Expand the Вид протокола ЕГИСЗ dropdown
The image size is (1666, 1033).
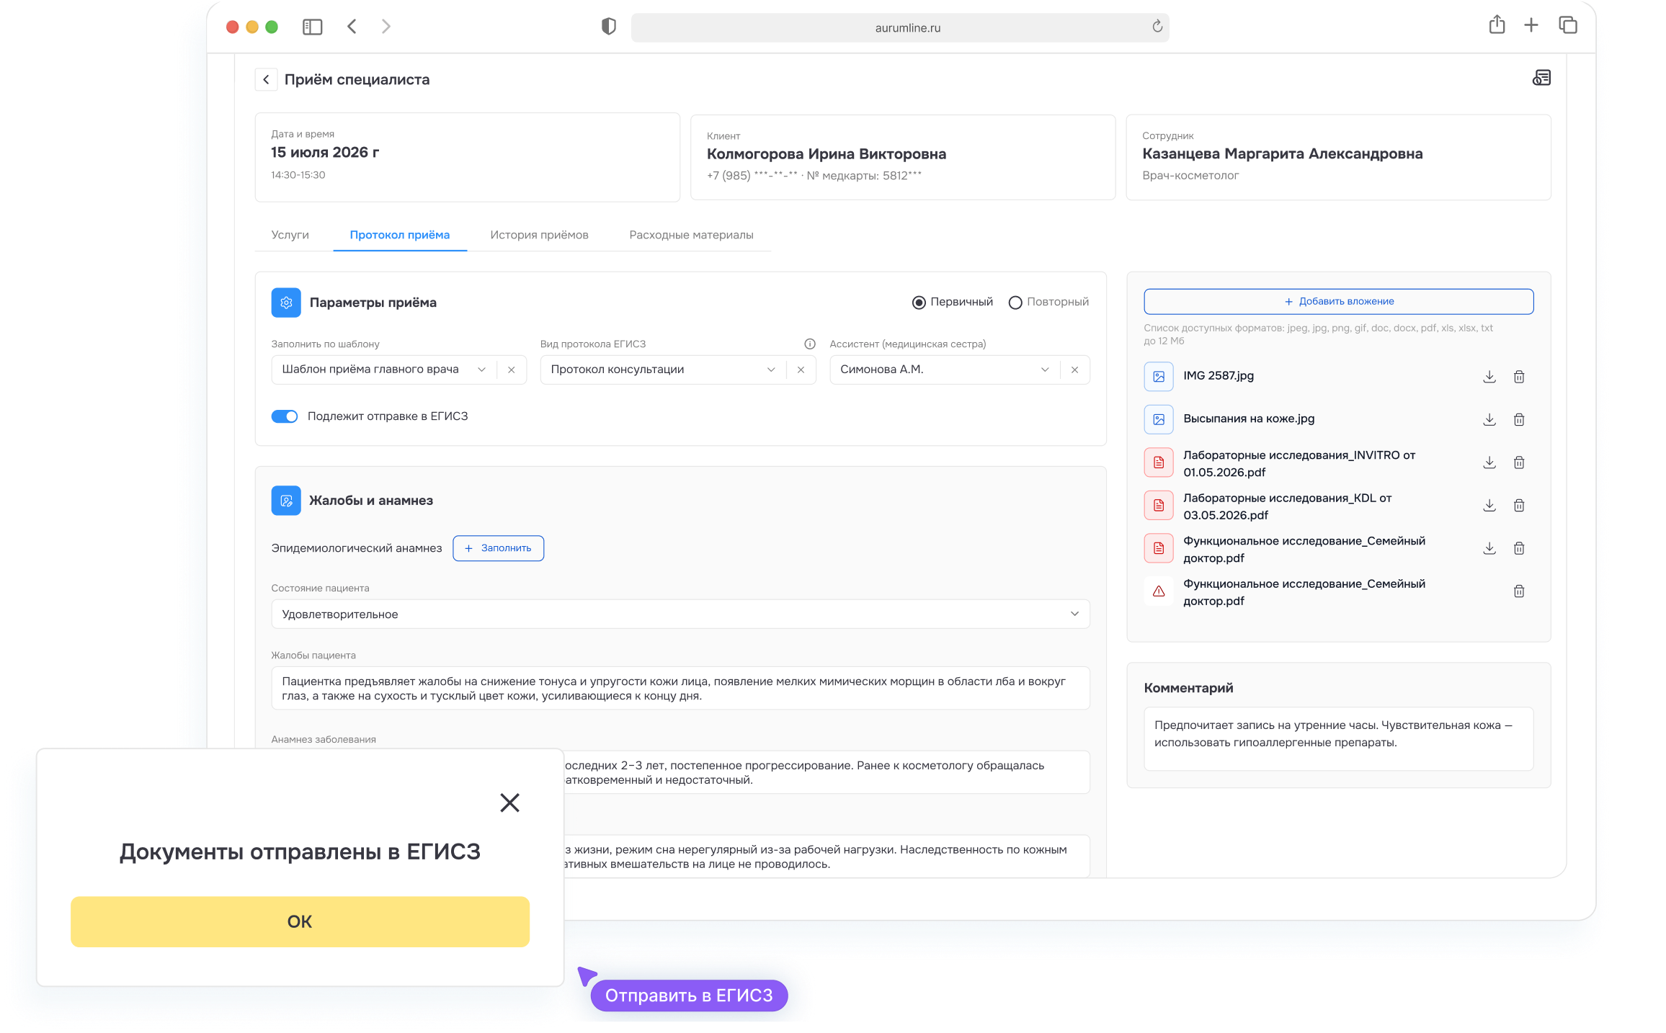[x=771, y=370]
